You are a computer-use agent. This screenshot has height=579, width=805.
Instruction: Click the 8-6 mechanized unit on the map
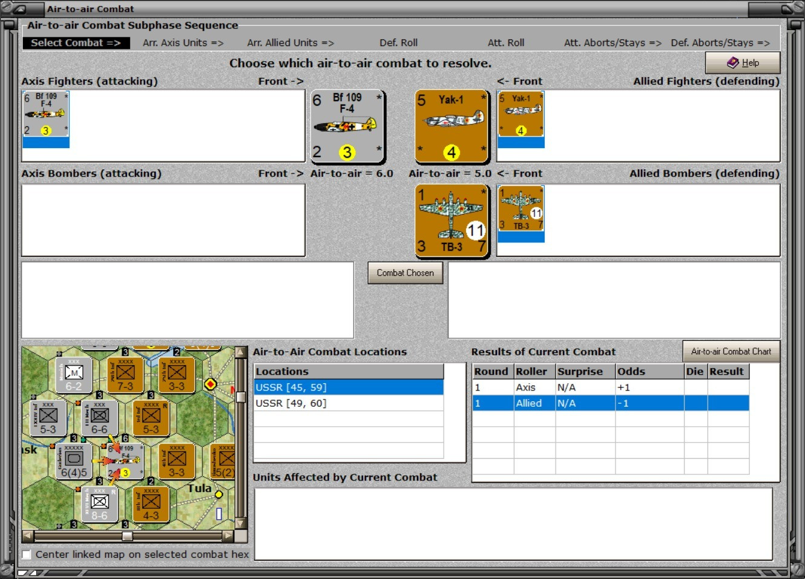[99, 504]
